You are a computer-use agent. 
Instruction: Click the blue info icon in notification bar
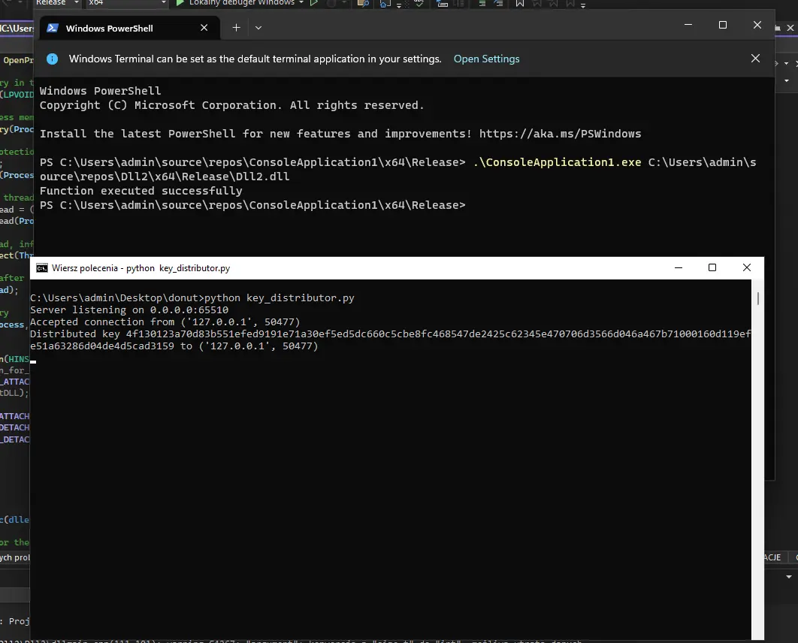(x=52, y=59)
